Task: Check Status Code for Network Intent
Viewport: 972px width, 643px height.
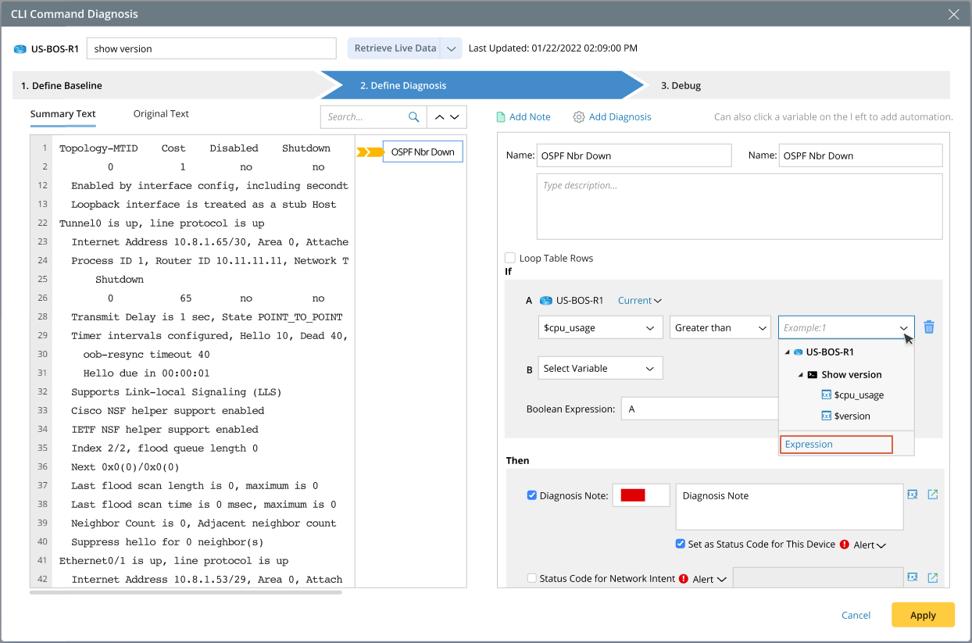Action: [531, 578]
